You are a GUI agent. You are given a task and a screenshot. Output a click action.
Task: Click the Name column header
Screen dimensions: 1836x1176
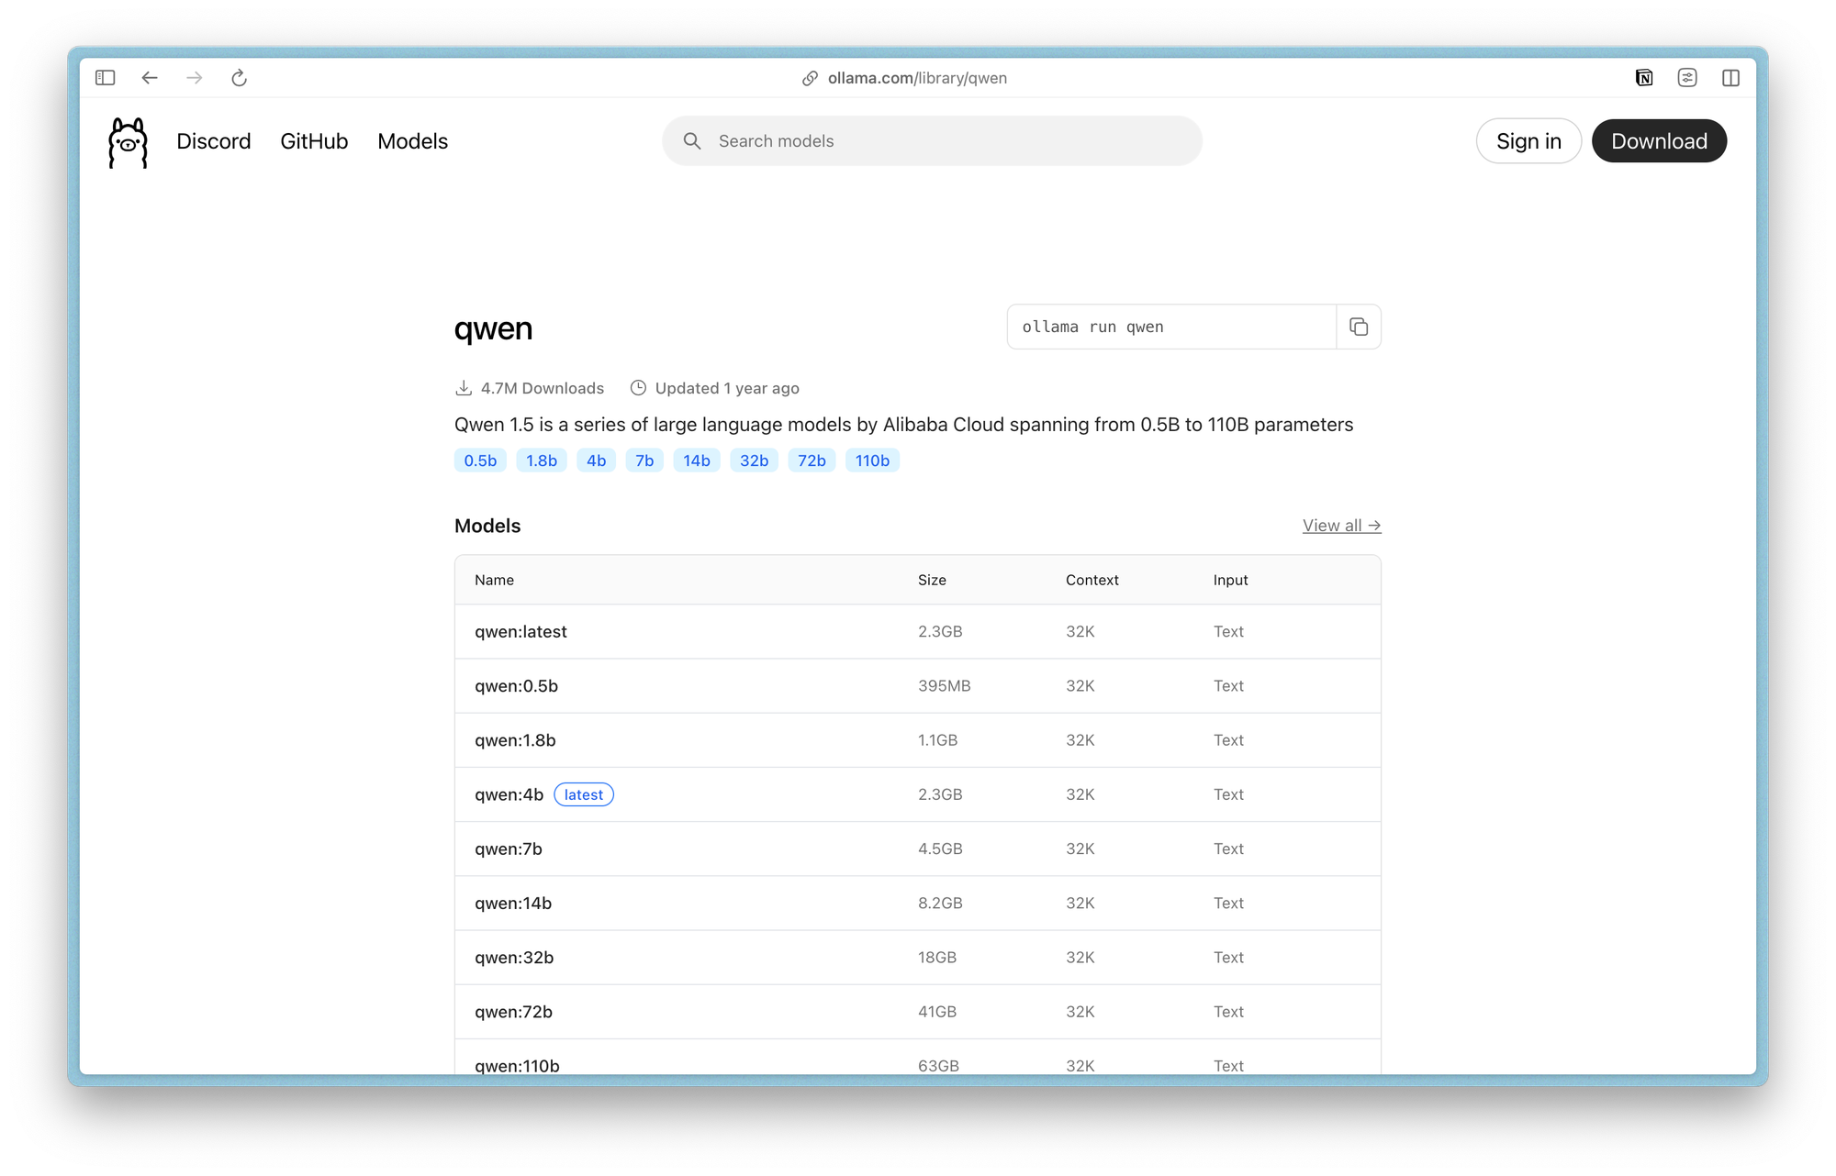[494, 580]
